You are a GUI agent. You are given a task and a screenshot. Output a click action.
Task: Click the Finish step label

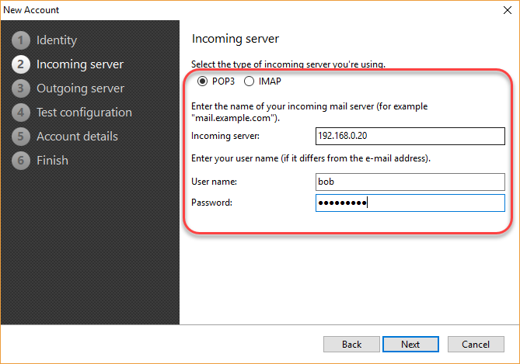click(x=52, y=161)
